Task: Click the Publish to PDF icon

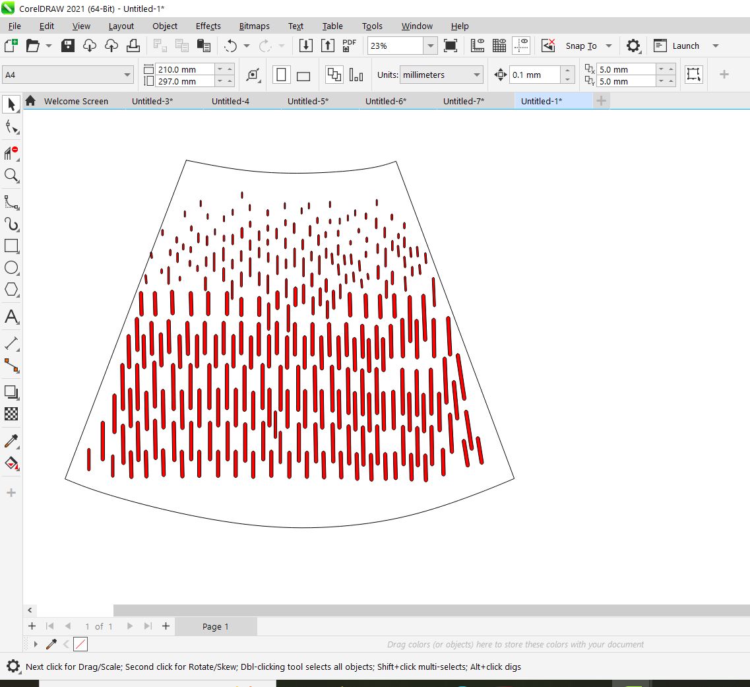Action: (x=349, y=46)
